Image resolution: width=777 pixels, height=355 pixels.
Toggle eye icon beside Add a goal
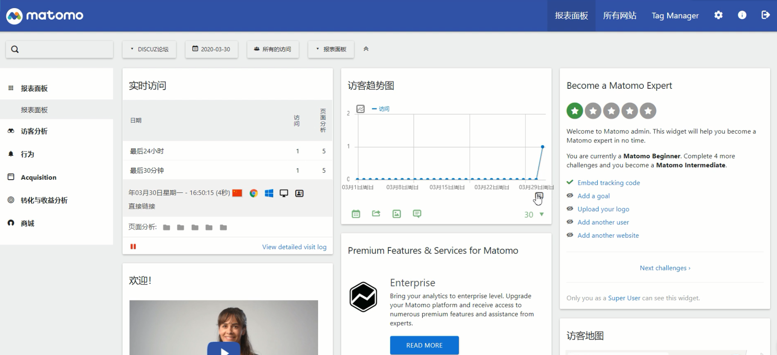[x=570, y=195]
